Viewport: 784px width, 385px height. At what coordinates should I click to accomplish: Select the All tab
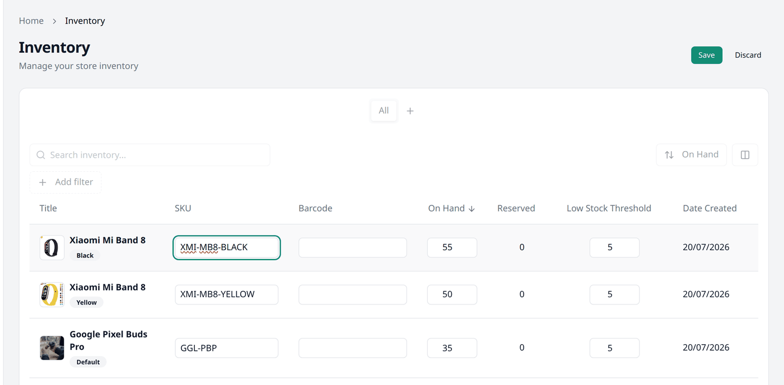click(384, 111)
